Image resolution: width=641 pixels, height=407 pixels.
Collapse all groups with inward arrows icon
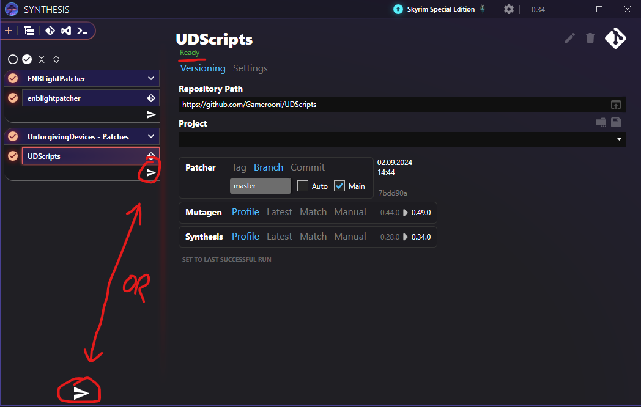(x=42, y=60)
